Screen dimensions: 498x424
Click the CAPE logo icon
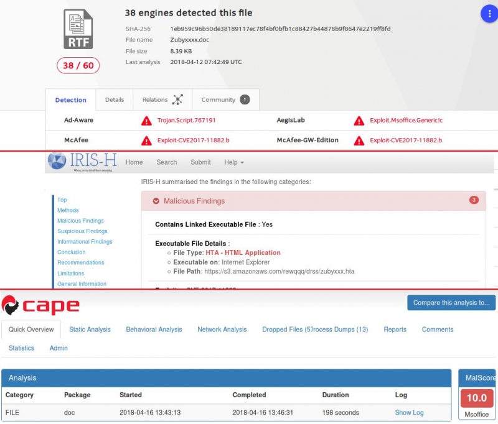click(x=11, y=305)
